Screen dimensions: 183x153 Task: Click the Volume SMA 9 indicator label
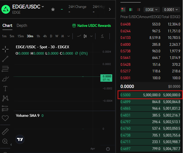click(x=27, y=115)
